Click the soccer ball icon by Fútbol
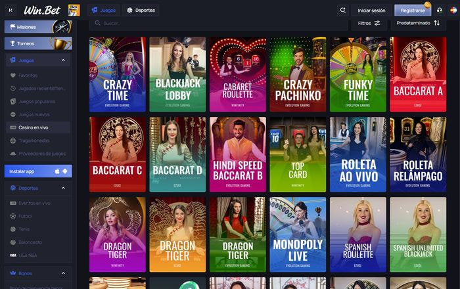The width and height of the screenshot is (460, 289). [x=13, y=216]
